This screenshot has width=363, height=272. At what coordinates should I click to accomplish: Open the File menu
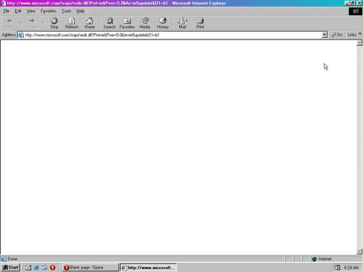6,11
